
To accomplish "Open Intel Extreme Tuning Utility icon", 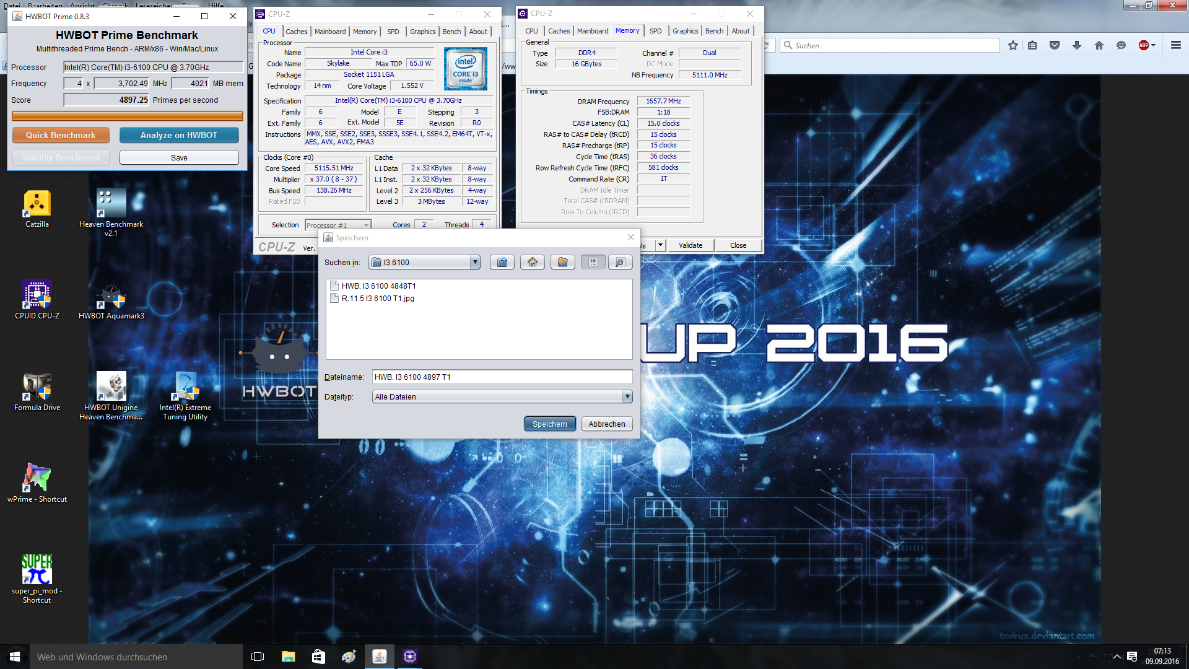I will tap(185, 396).
